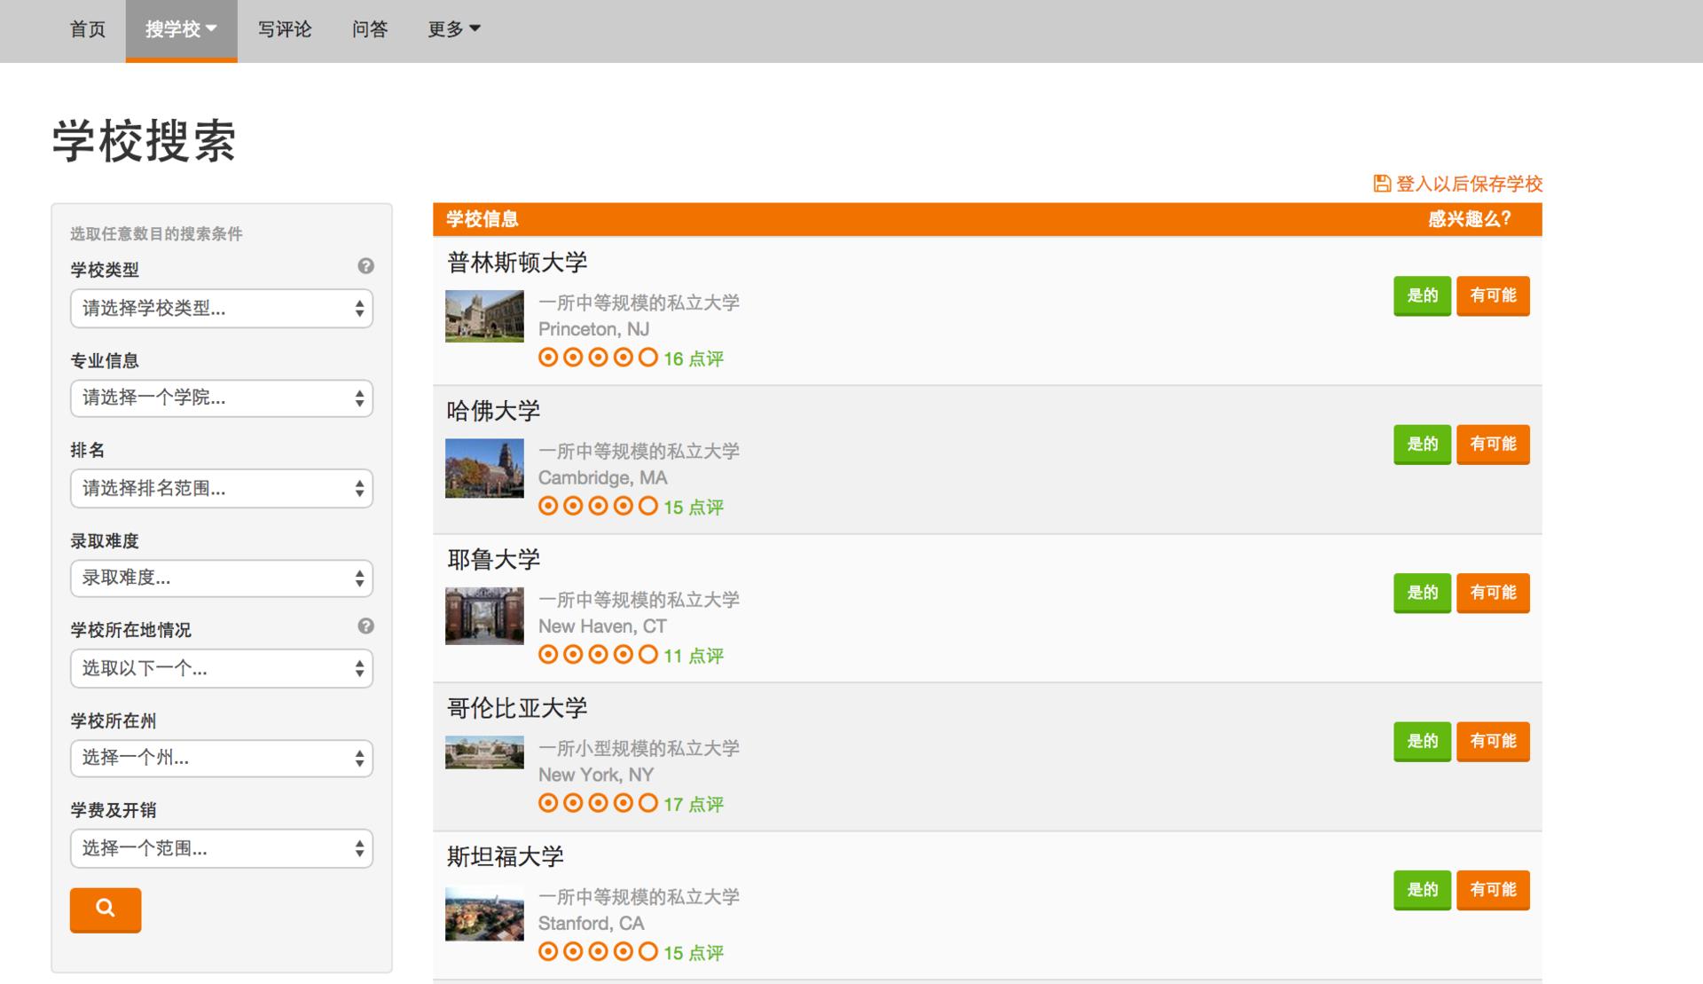Click rating circles for 耶鲁大学
1703x984 pixels.
[598, 655]
